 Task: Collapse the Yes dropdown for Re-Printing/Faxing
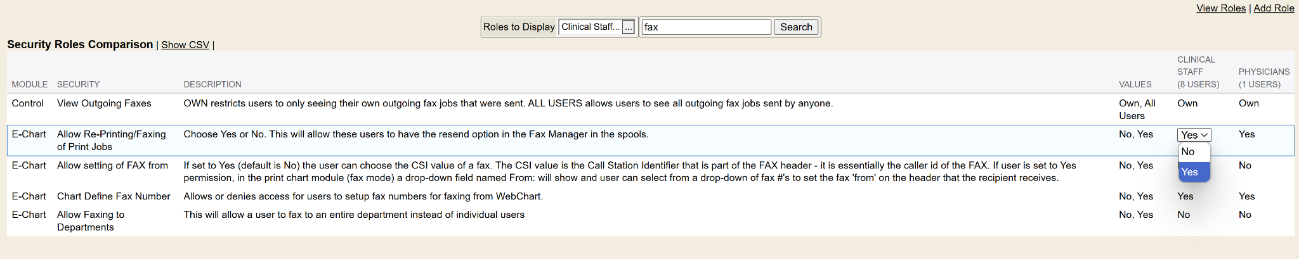point(1194,135)
